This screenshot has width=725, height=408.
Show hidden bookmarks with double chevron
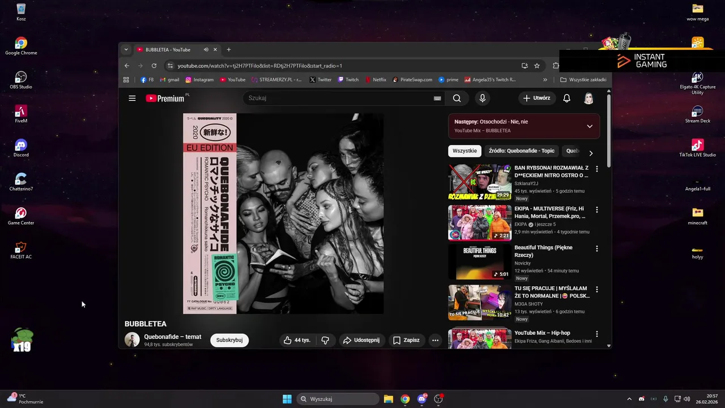[545, 80]
